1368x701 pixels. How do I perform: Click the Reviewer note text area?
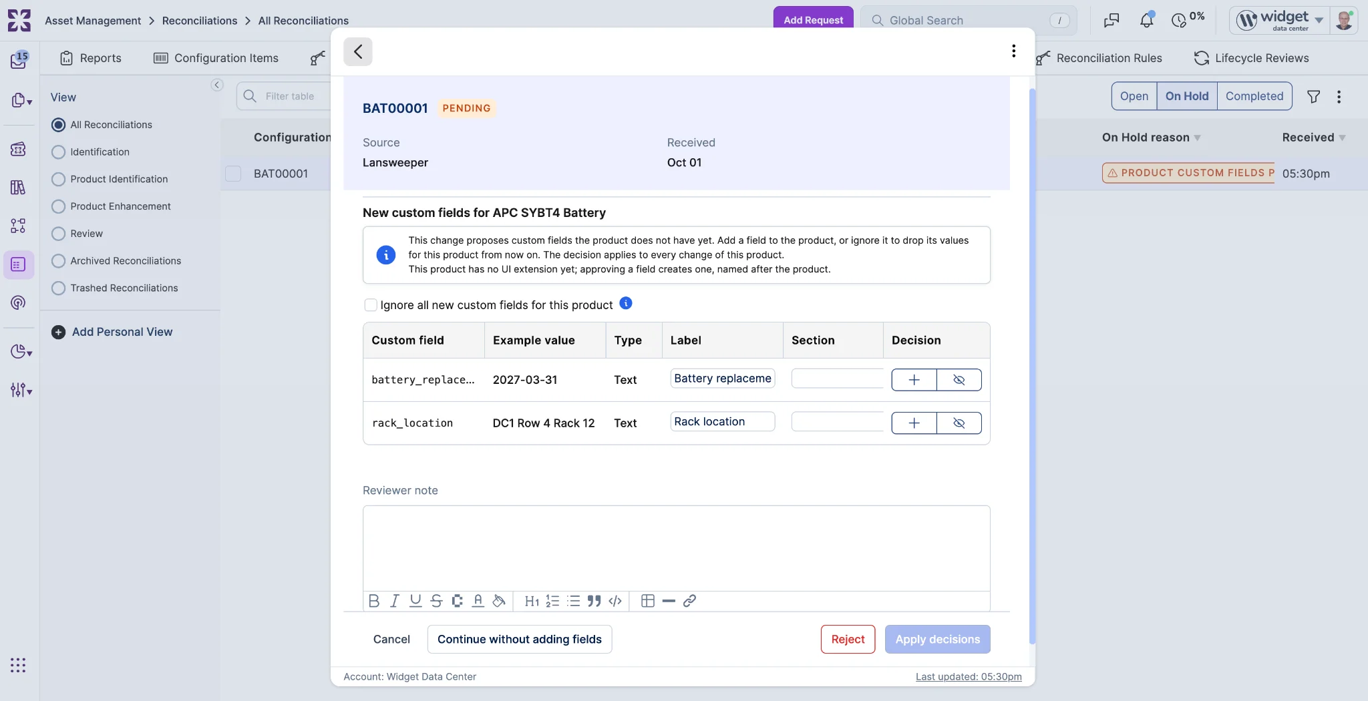pos(676,548)
